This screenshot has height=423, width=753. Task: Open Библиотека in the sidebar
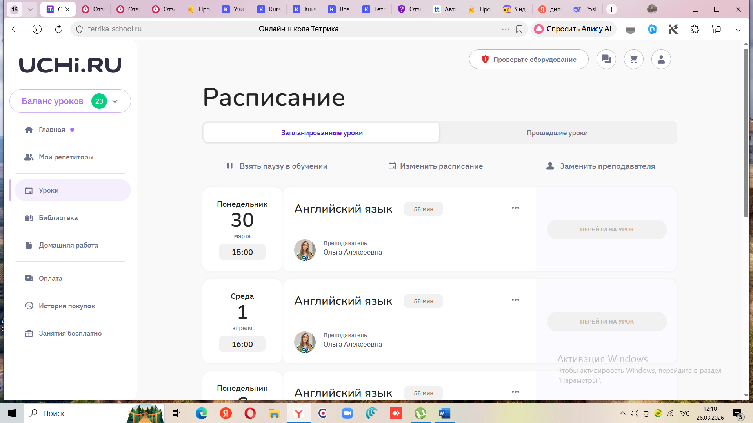tap(58, 218)
